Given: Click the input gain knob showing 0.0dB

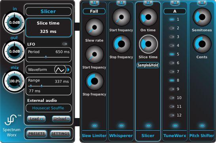Looking at the screenshot, I should tap(14, 22).
